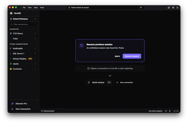Click the Pulse connection icon
The height and width of the screenshot is (123, 188).
pyautogui.click(x=11, y=39)
